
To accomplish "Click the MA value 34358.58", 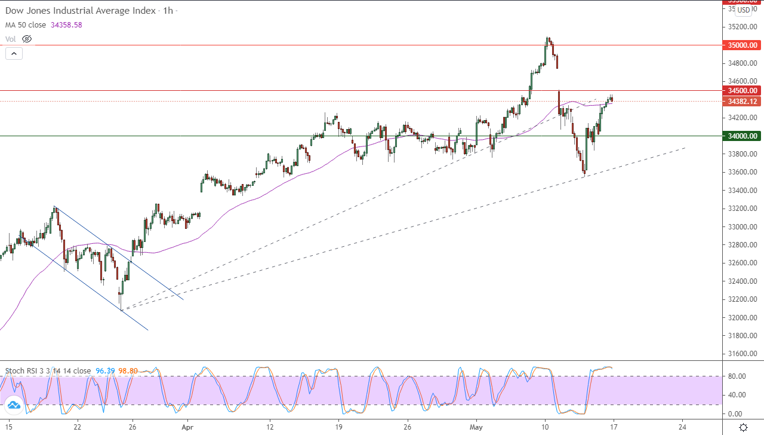I will (x=67, y=25).
